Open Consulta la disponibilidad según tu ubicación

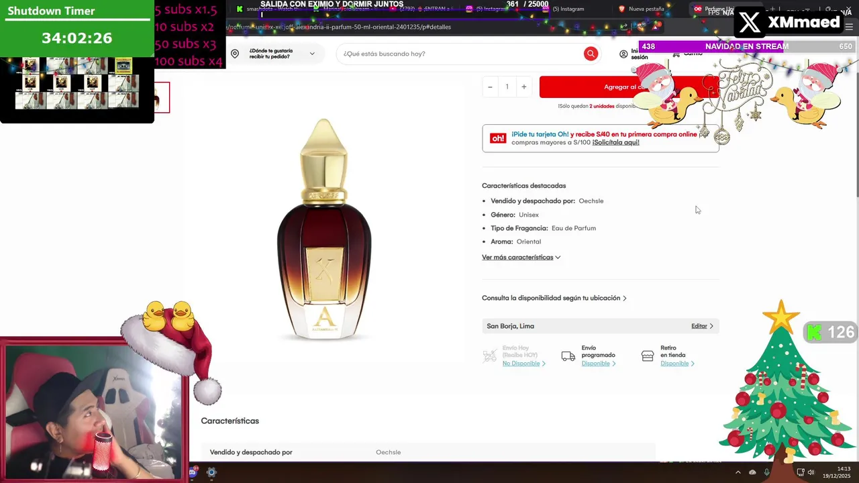click(554, 298)
